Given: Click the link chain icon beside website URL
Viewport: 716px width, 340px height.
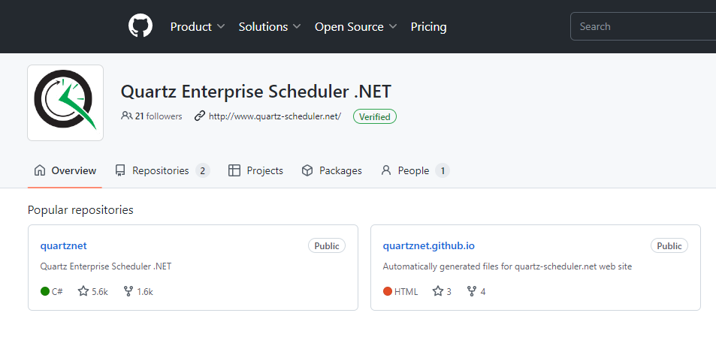Looking at the screenshot, I should [x=199, y=116].
